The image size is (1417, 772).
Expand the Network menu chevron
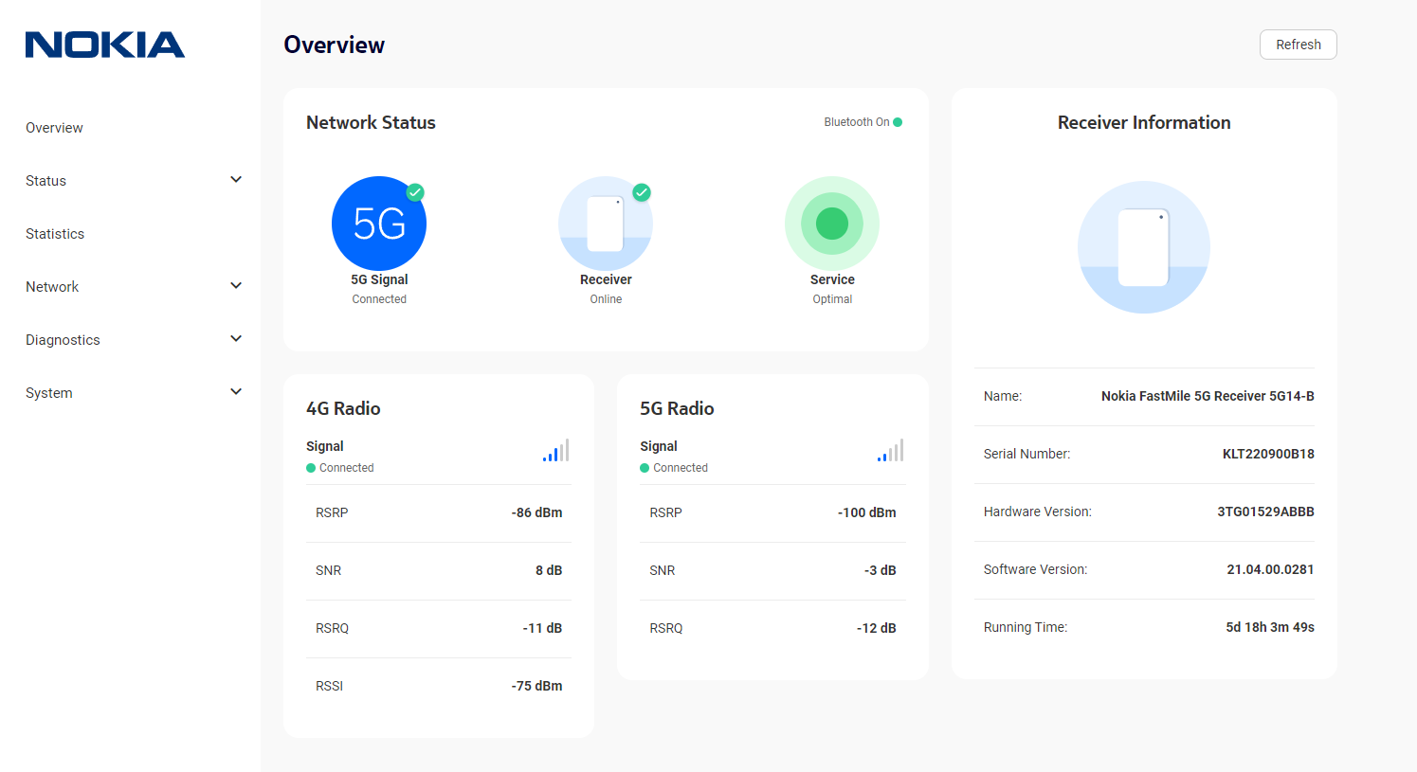236,286
